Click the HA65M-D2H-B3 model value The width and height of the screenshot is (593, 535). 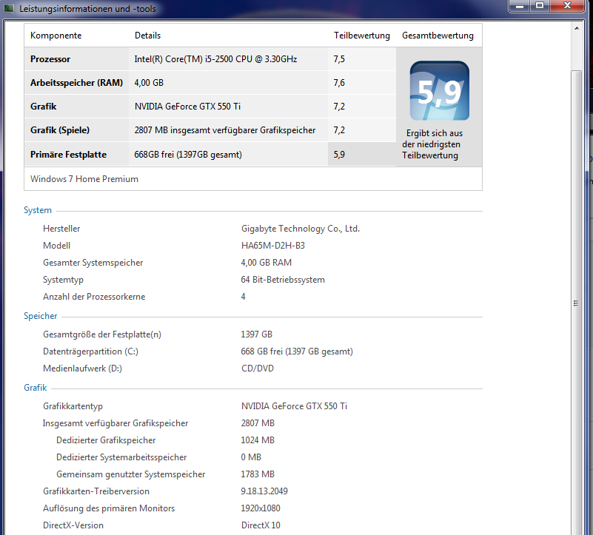click(273, 246)
